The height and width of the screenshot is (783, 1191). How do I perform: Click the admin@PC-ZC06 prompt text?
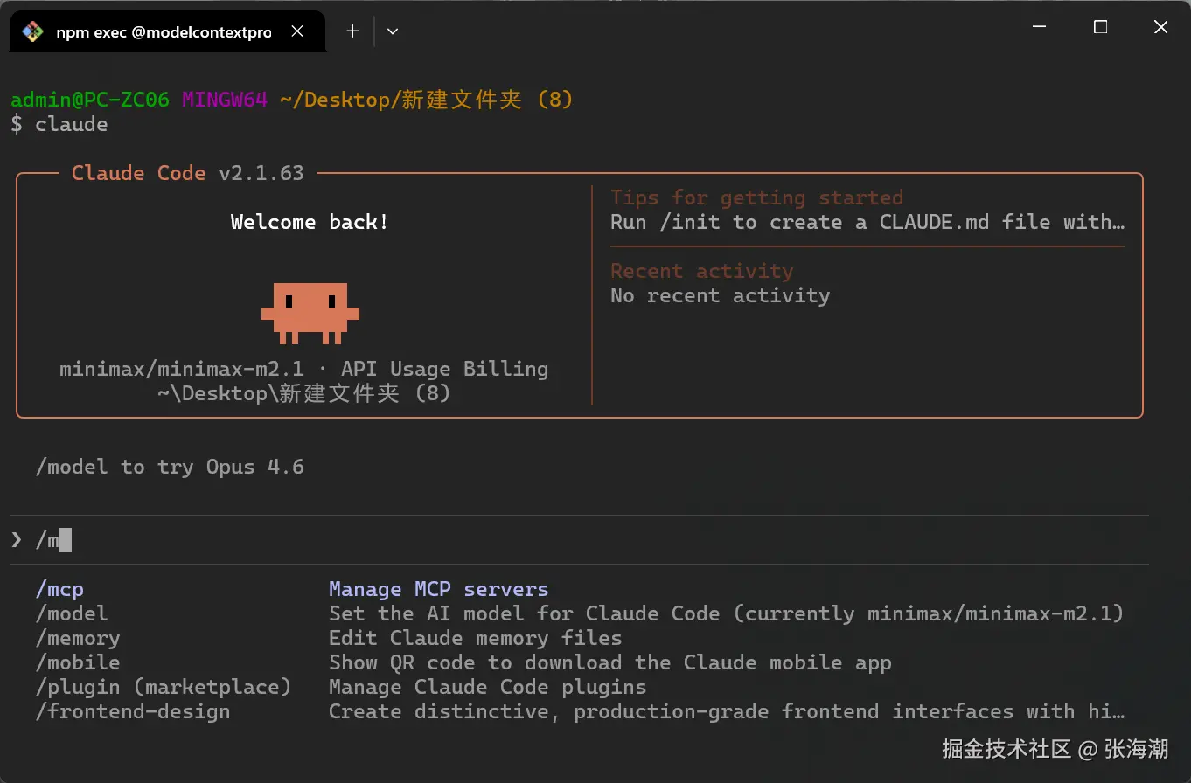[90, 100]
